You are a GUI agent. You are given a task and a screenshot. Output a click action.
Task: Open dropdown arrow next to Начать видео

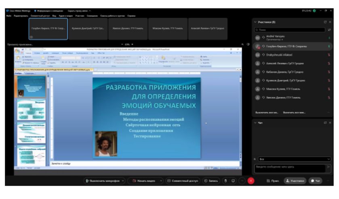[x=162, y=181]
